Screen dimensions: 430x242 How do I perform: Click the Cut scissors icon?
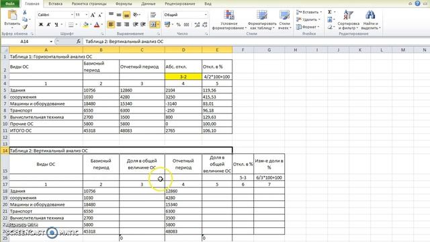point(25,12)
